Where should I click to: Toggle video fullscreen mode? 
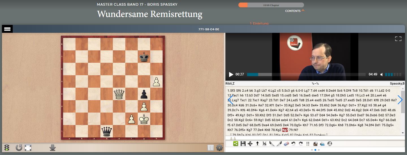[398, 39]
